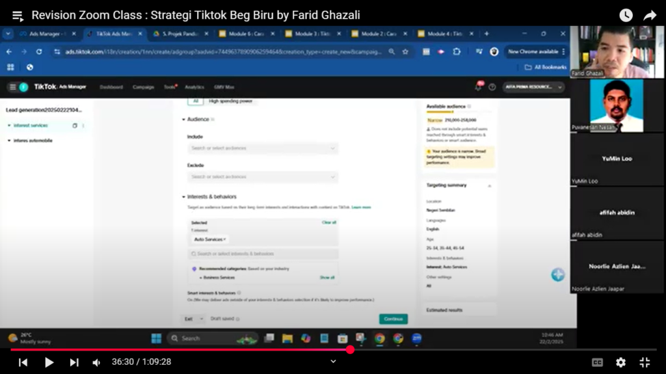Viewport: 666px width, 374px height.
Task: Open the Tools menu
Action: [x=170, y=87]
